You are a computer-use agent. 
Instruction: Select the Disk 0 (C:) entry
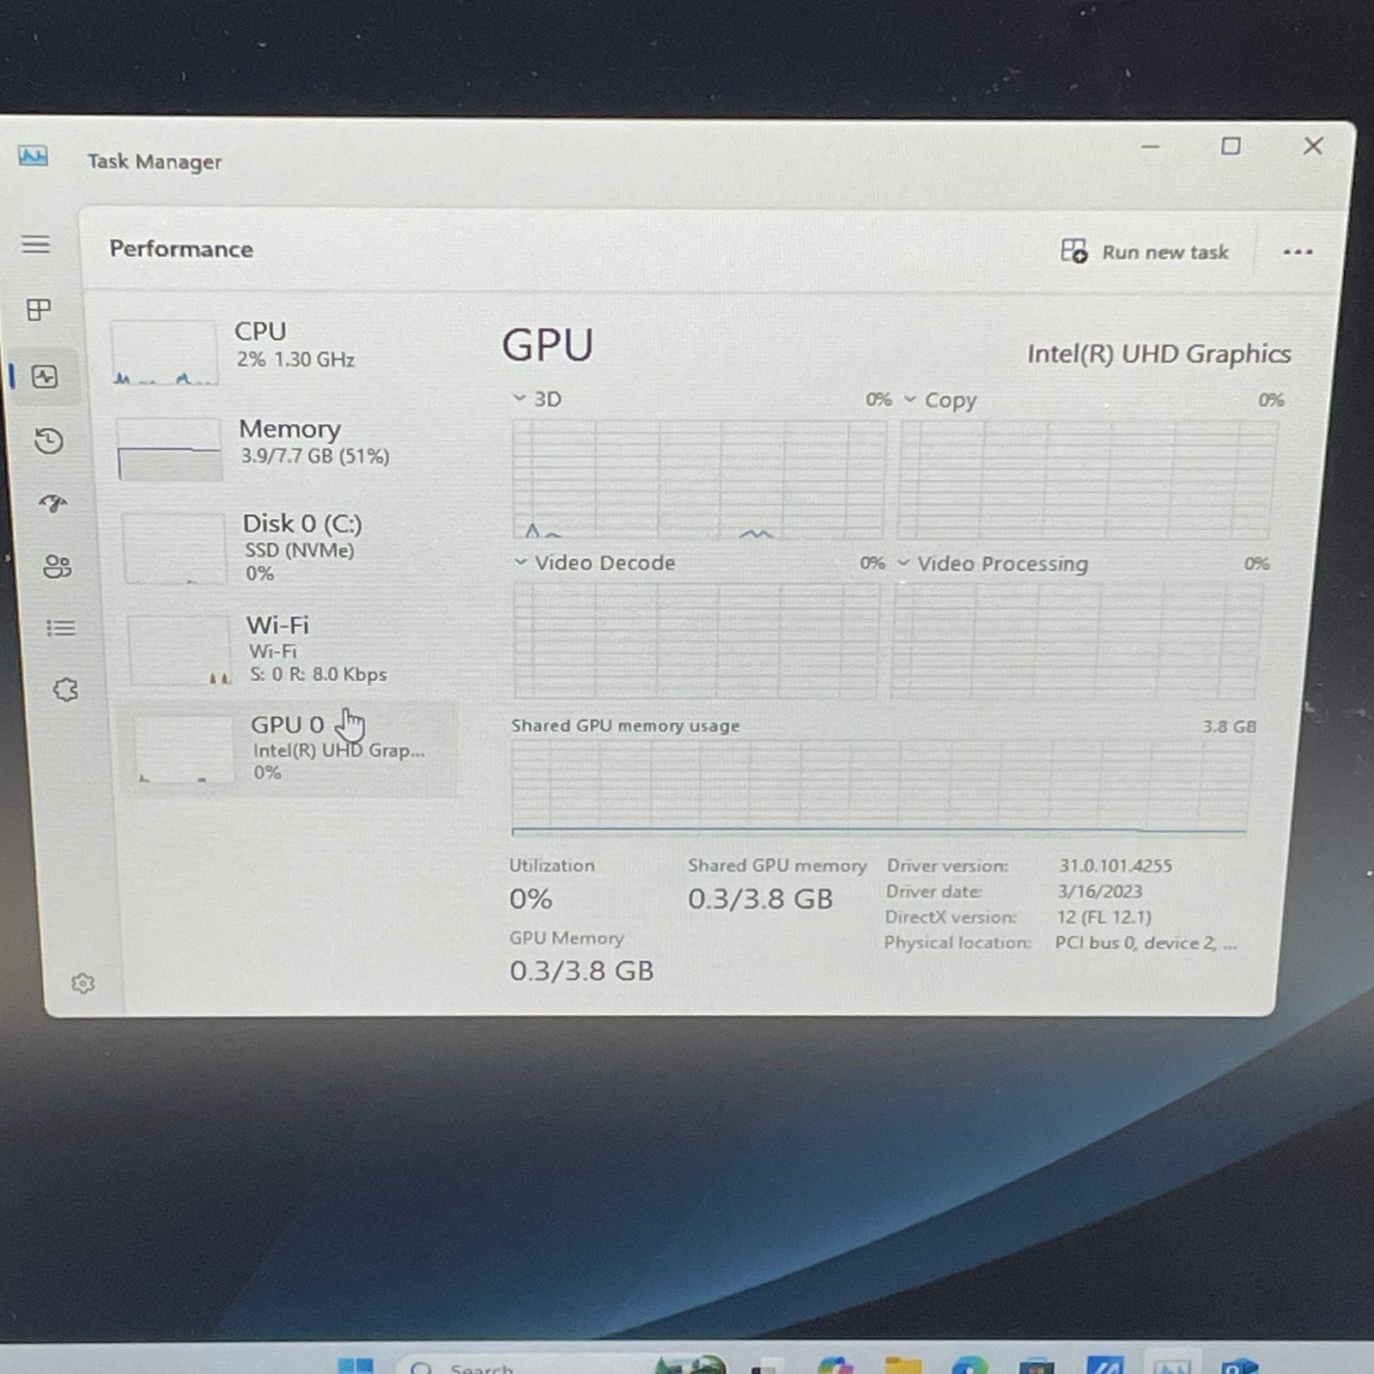(289, 547)
